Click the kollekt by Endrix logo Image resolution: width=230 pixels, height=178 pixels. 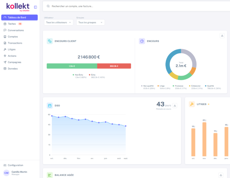pyautogui.click(x=18, y=7)
